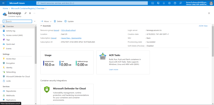Open Azure Pass - Sponsorship subscription link
The height and width of the screenshot is (105, 214).
71,38
